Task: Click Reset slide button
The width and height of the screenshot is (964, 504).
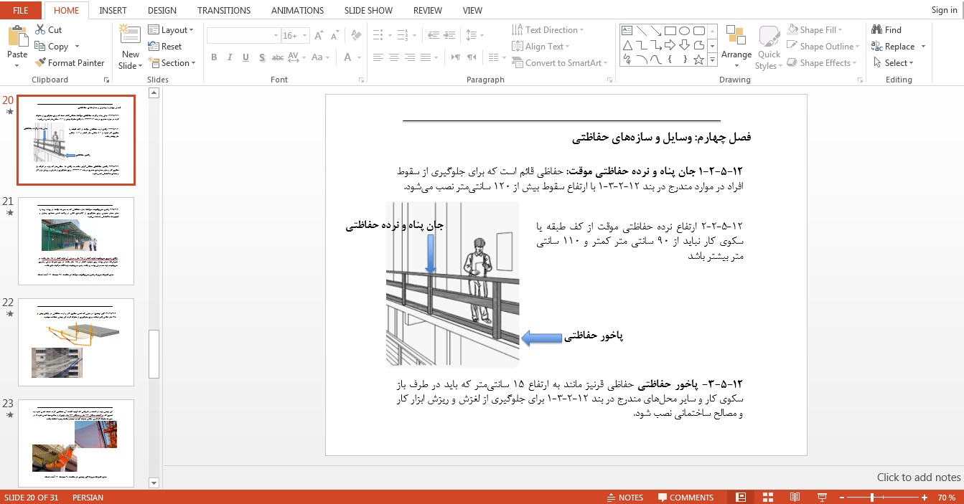Action: 165,47
